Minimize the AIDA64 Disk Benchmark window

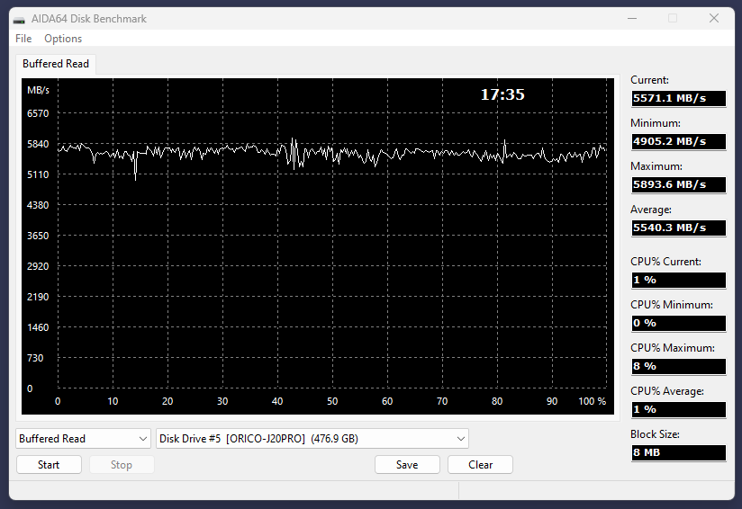click(632, 18)
